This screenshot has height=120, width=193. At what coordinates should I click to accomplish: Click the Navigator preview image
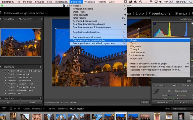click(x=21, y=42)
